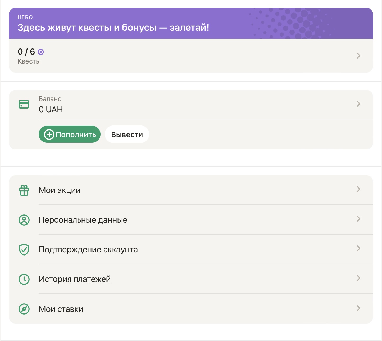Click the clock icon for История платежей

point(24,279)
